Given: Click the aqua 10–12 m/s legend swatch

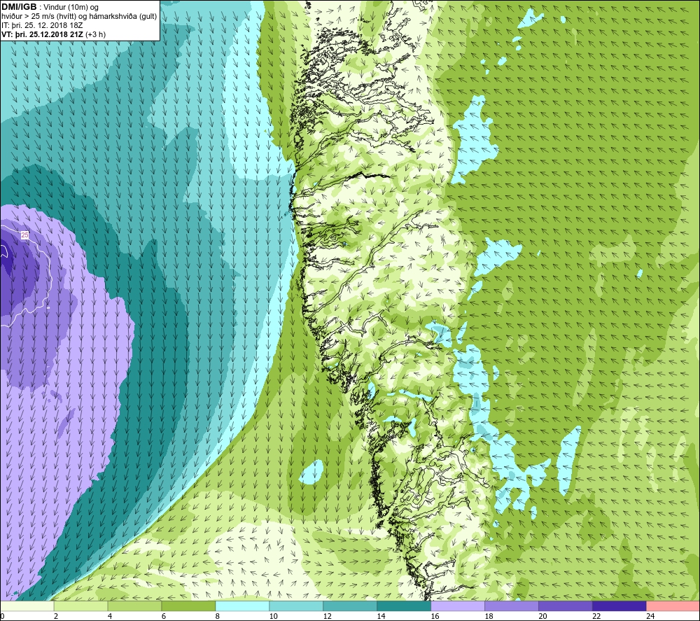Looking at the screenshot, I should tap(296, 606).
